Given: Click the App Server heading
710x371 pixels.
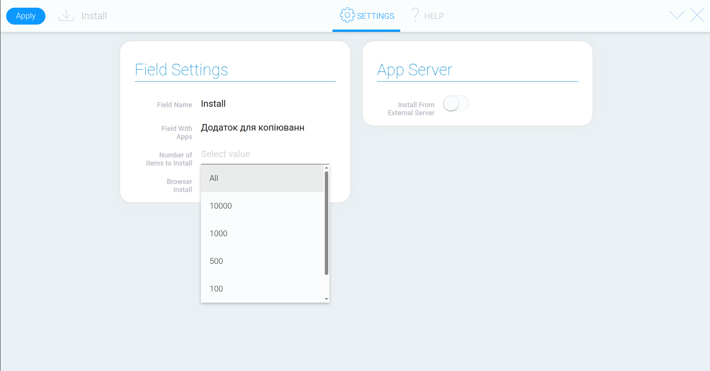Looking at the screenshot, I should coord(414,70).
